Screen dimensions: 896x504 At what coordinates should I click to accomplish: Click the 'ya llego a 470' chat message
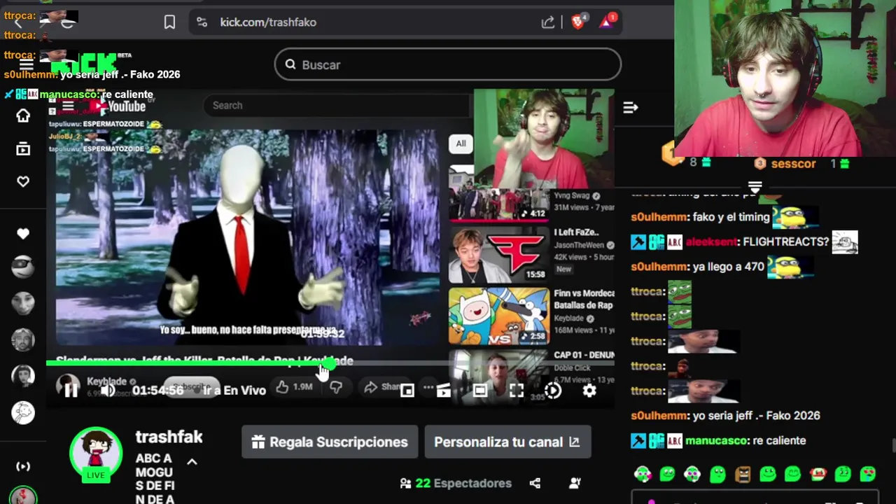pos(728,267)
